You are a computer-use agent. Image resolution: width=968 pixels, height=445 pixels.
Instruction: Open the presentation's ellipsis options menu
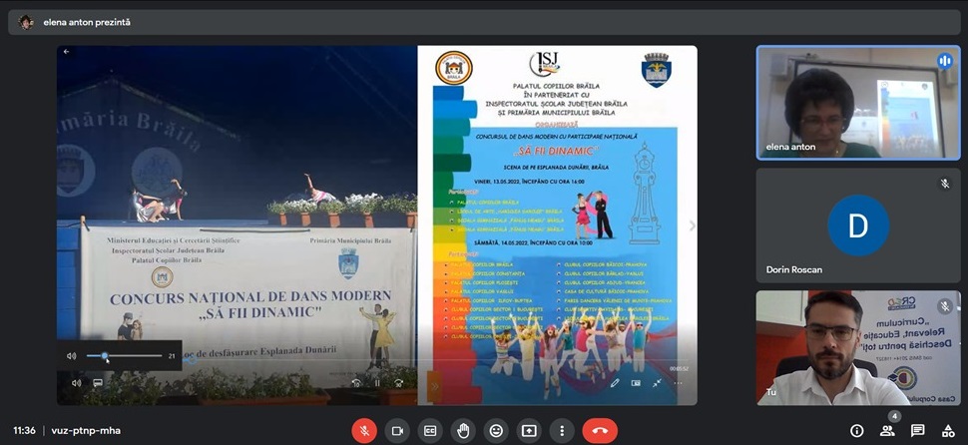click(x=679, y=382)
